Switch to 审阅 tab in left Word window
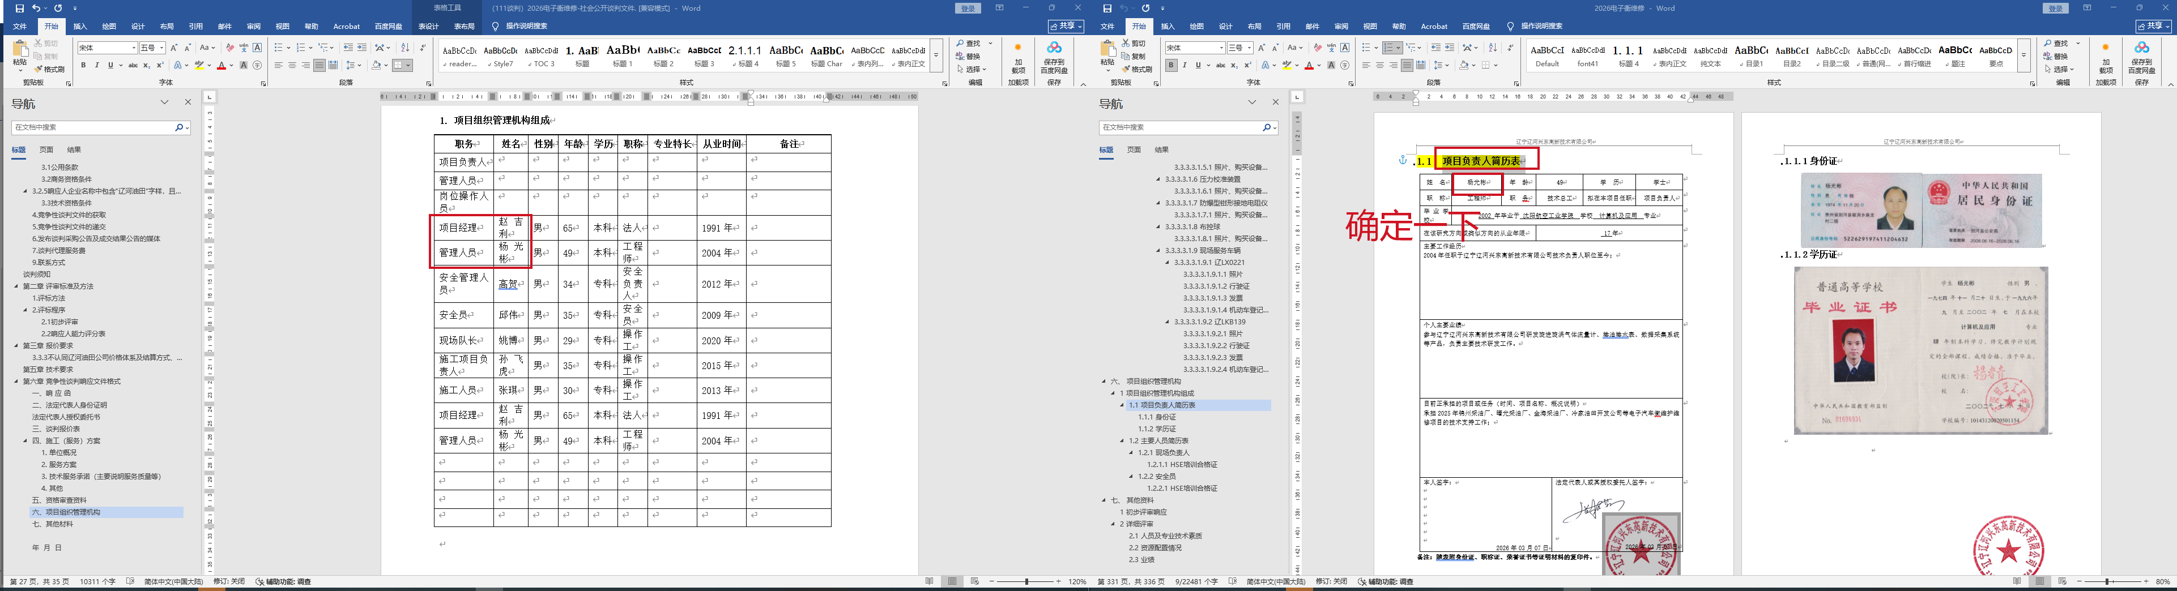2177x591 pixels. (x=254, y=26)
